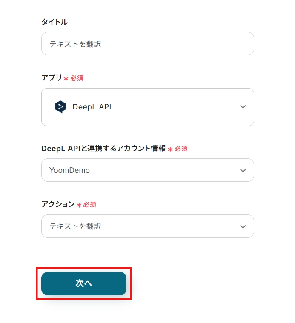The image size is (295, 323).
Task: Click the 必須 marker next to アプリ
Action: click(77, 78)
